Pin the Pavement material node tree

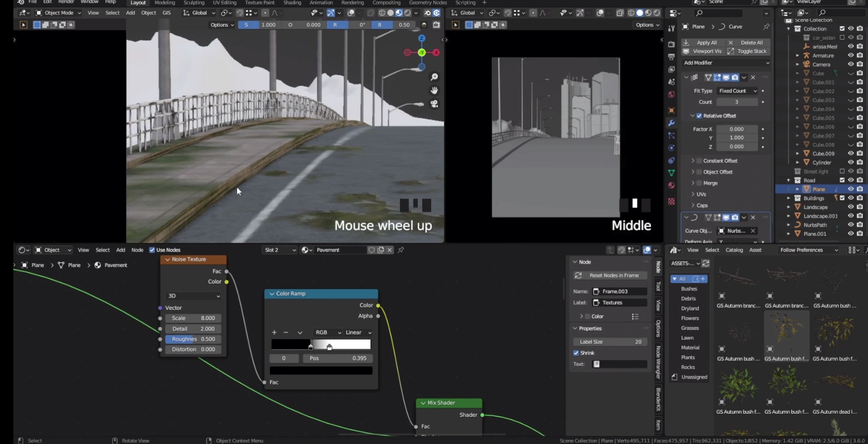401,250
